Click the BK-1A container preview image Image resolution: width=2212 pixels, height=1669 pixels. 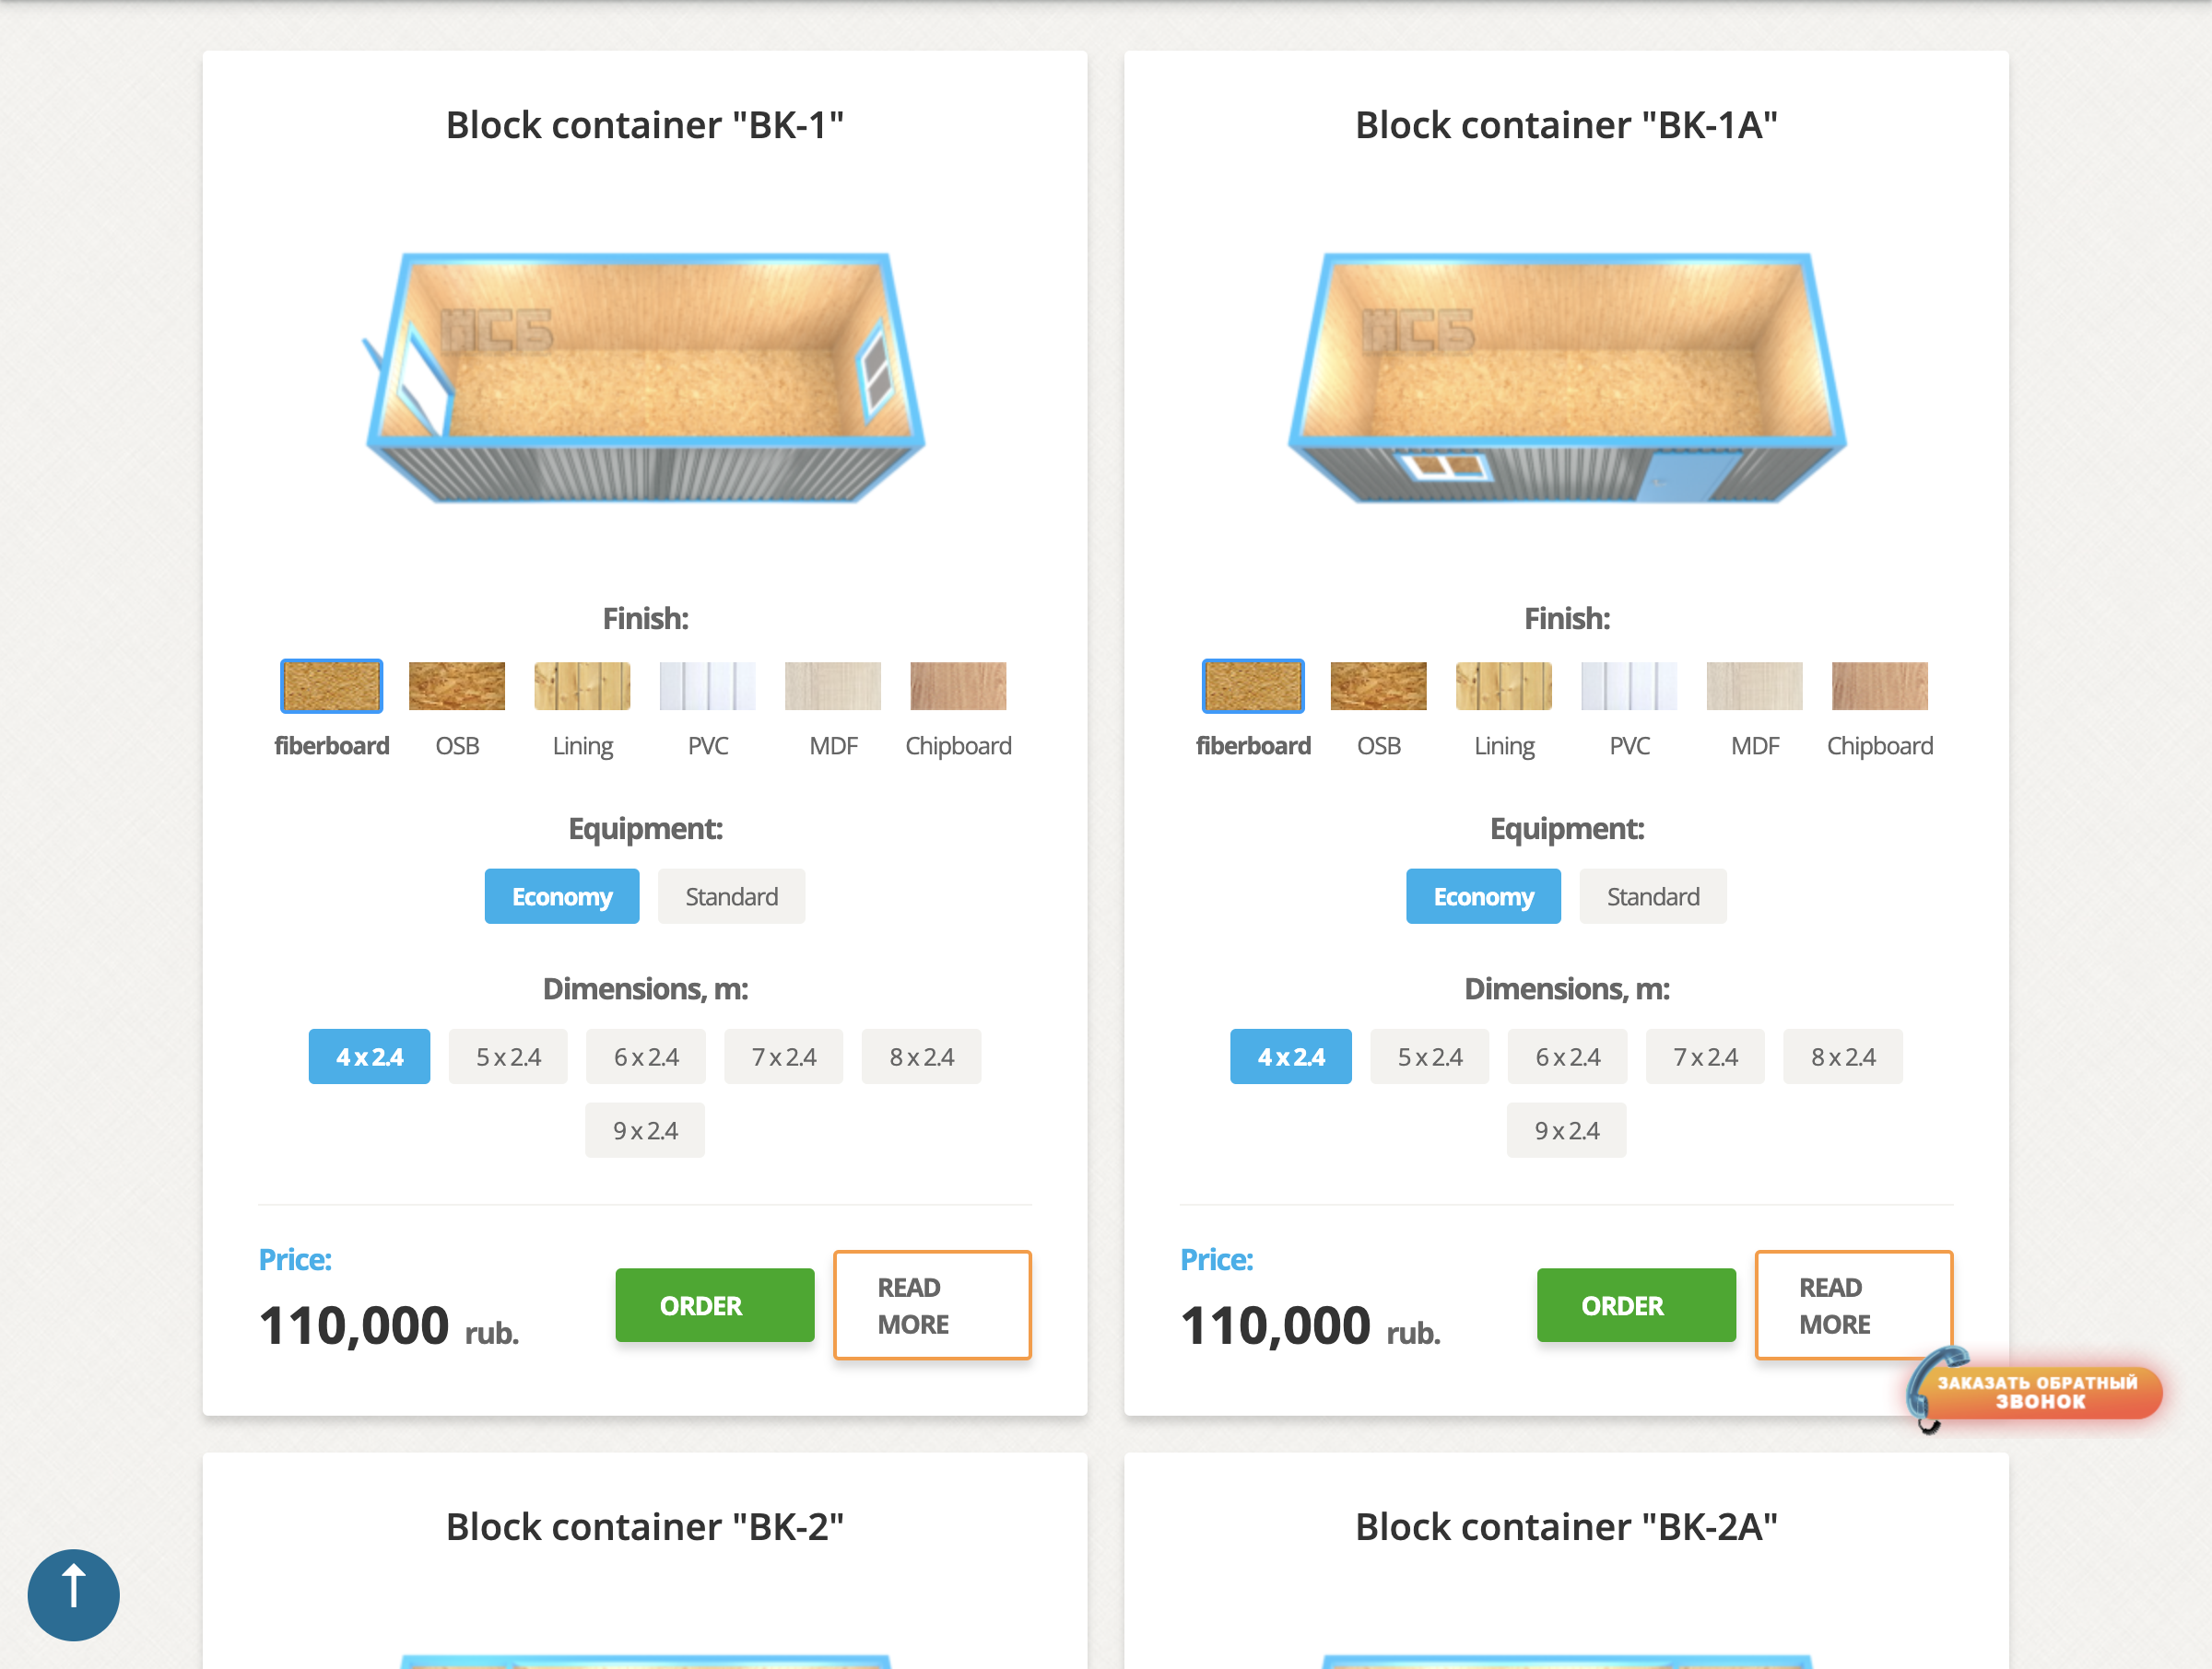coord(1567,378)
